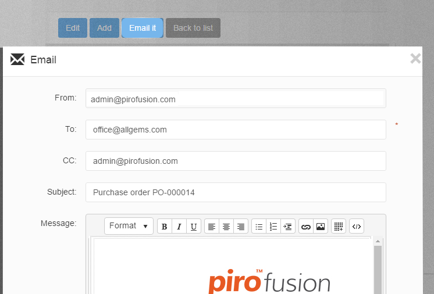
Task: Insert a table in the editor
Action: (x=339, y=226)
